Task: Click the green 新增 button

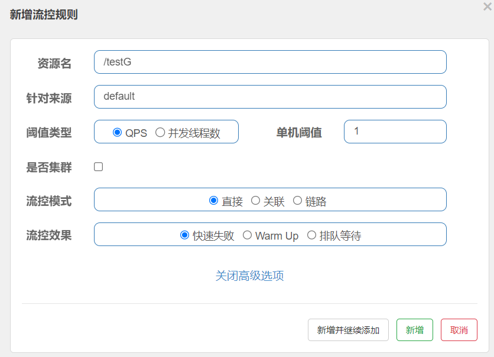Action: (x=415, y=330)
